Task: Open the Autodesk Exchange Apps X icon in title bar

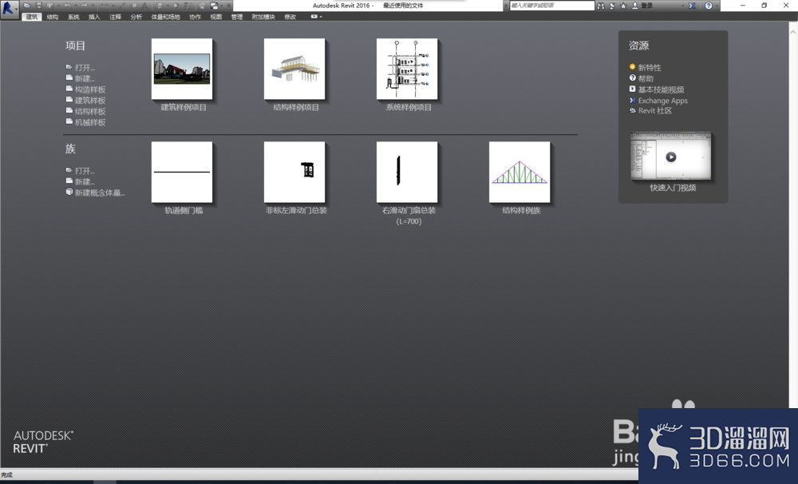Action: 692,6
